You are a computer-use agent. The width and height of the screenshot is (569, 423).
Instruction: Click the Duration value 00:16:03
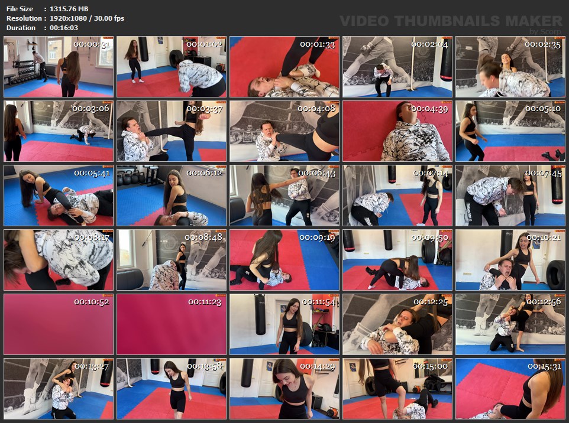(x=64, y=28)
